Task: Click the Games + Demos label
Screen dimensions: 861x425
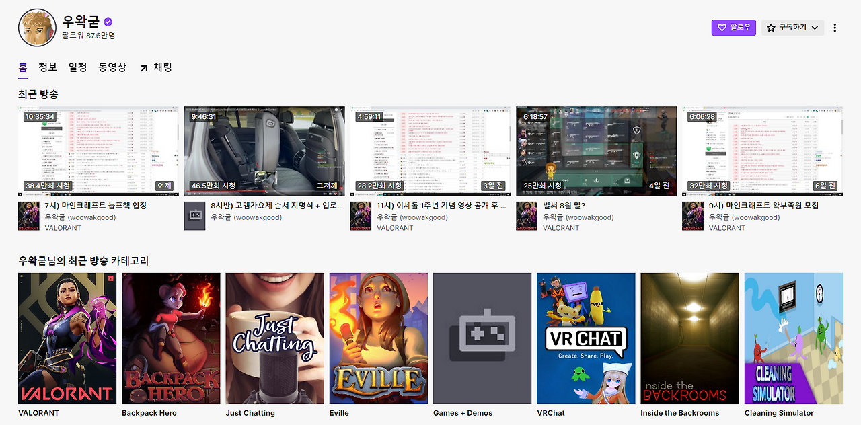Action: [463, 413]
